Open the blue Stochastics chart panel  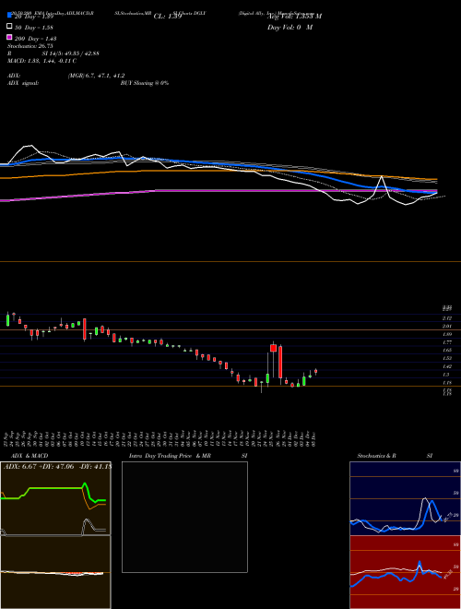[x=405, y=498]
